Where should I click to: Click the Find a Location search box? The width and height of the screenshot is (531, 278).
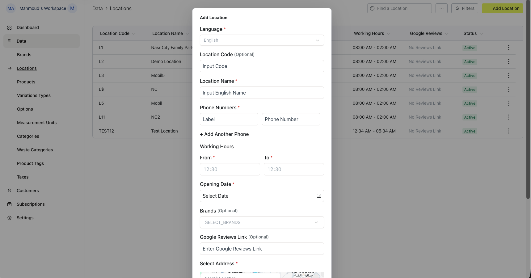pyautogui.click(x=399, y=8)
